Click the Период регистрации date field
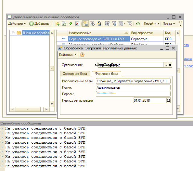The image size is (193, 171). click(150, 100)
